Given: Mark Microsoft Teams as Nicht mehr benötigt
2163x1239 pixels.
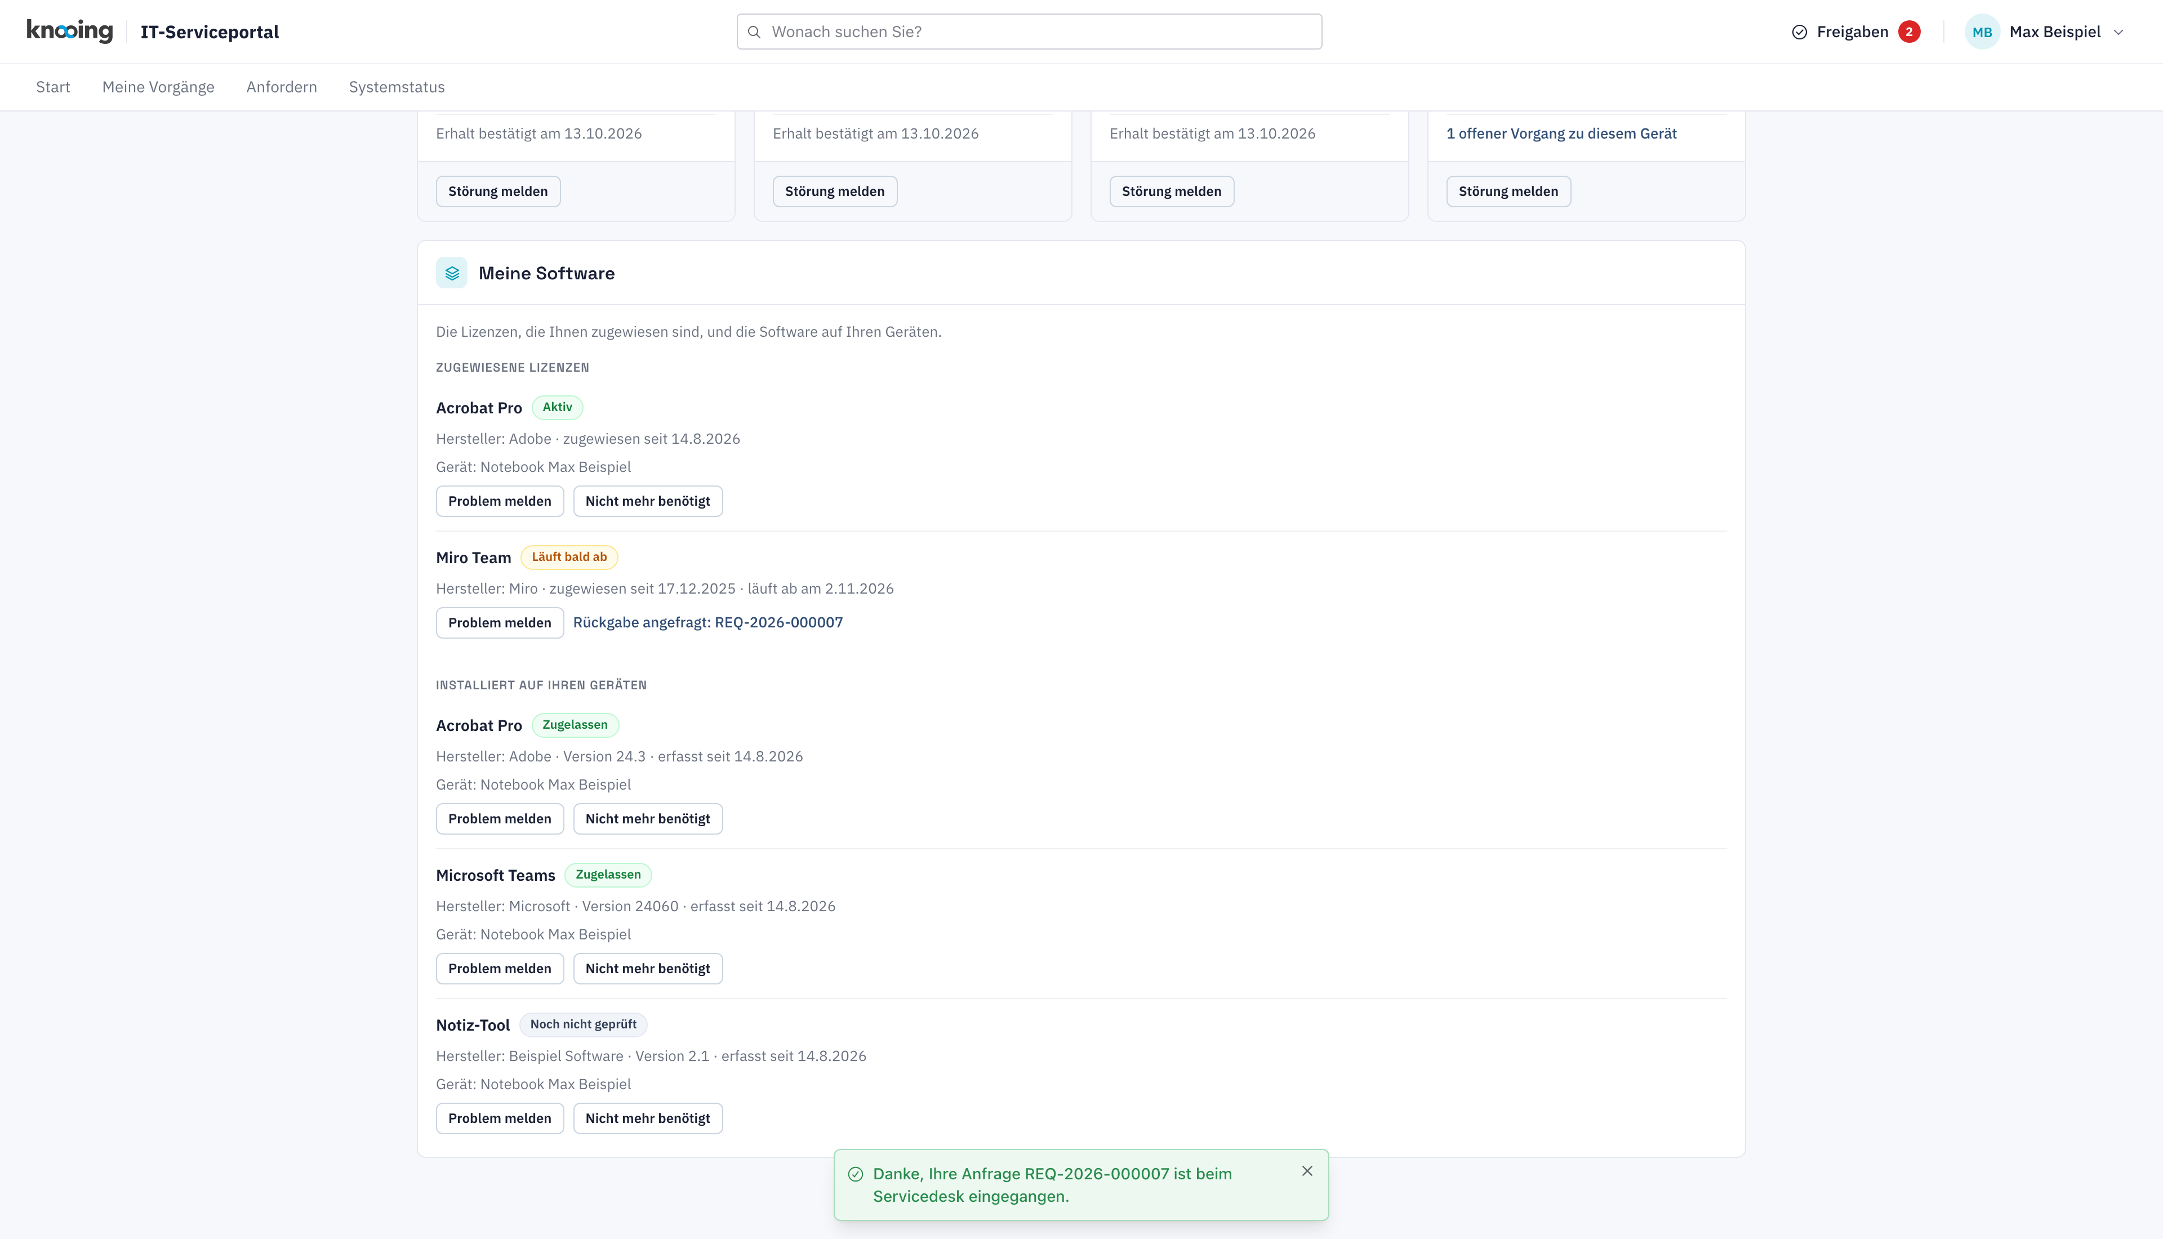Looking at the screenshot, I should (648, 969).
